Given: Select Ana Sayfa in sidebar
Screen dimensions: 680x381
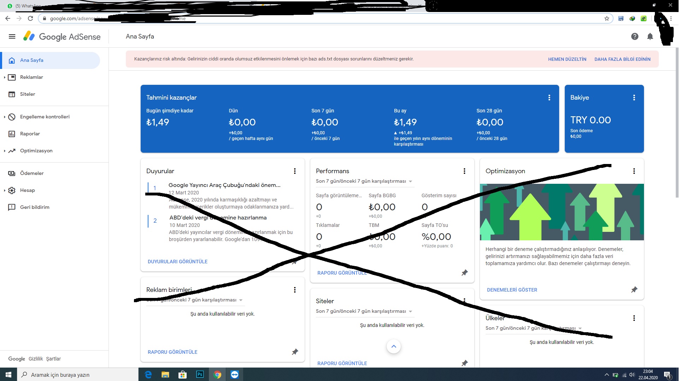Looking at the screenshot, I should click(x=51, y=60).
